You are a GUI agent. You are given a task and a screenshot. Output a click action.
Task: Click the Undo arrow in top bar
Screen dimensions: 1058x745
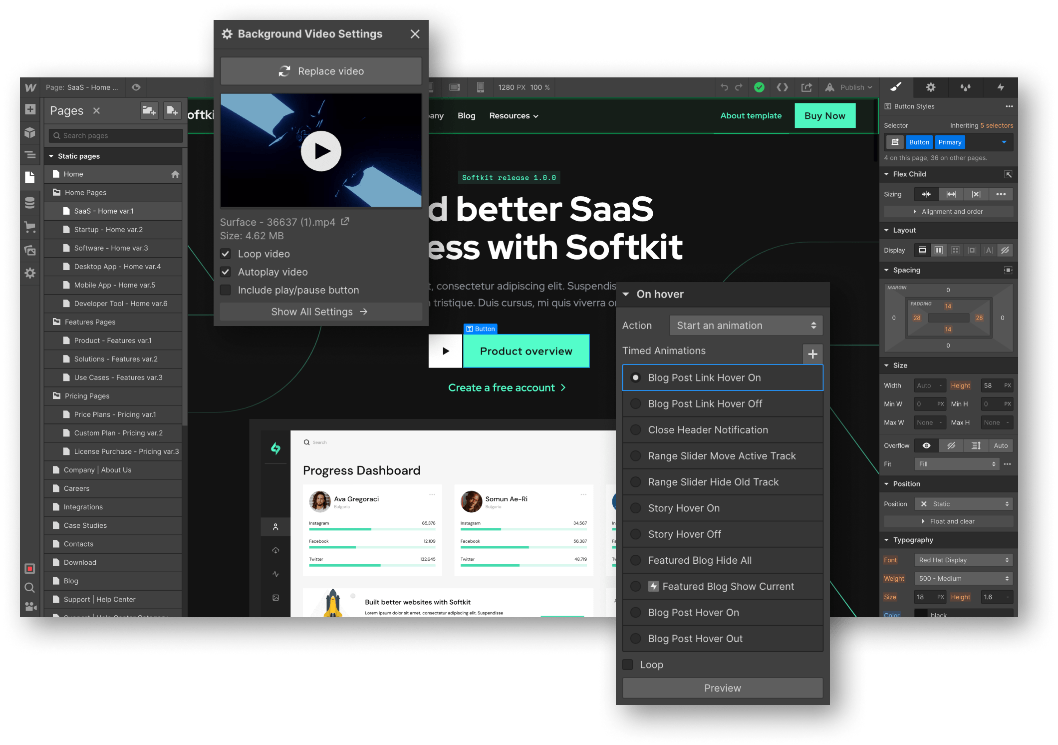pyautogui.click(x=724, y=87)
